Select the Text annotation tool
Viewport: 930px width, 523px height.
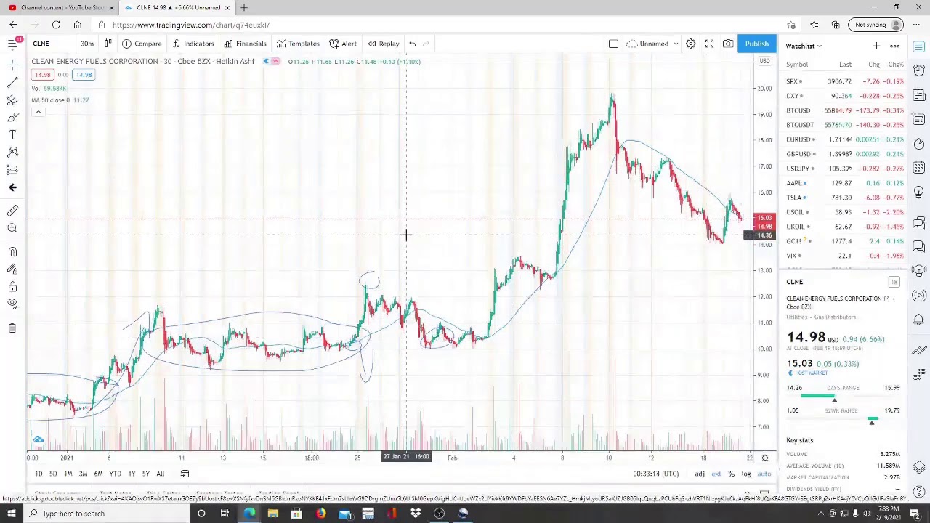click(12, 134)
